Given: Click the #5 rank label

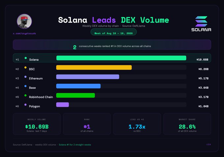Looking at the screenshot, I should tap(17, 97).
